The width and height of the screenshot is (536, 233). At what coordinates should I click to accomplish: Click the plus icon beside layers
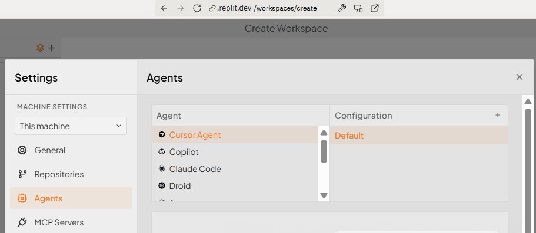point(51,48)
